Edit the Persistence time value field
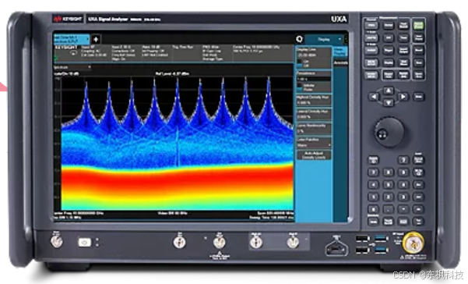 [313, 80]
